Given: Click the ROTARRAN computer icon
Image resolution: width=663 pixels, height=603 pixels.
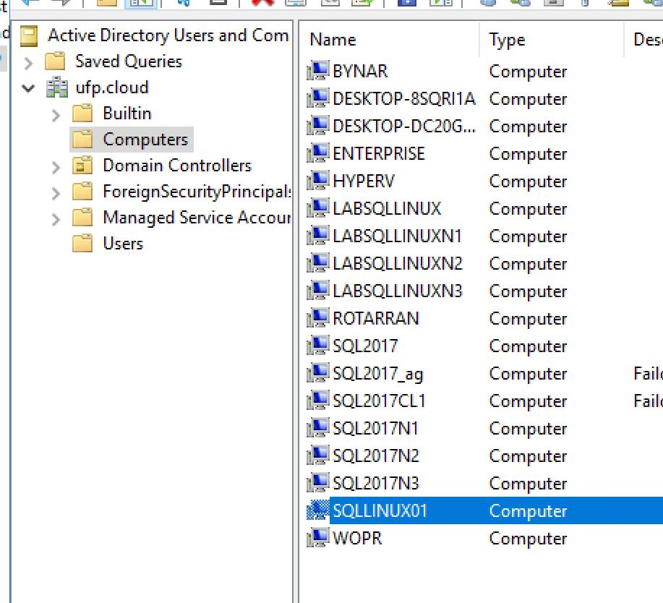Looking at the screenshot, I should coord(318,319).
